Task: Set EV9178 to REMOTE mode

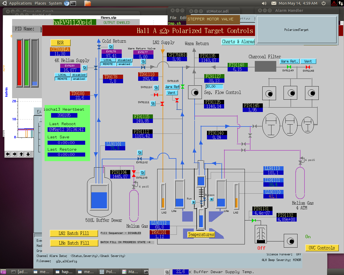Action: [x=108, y=64]
